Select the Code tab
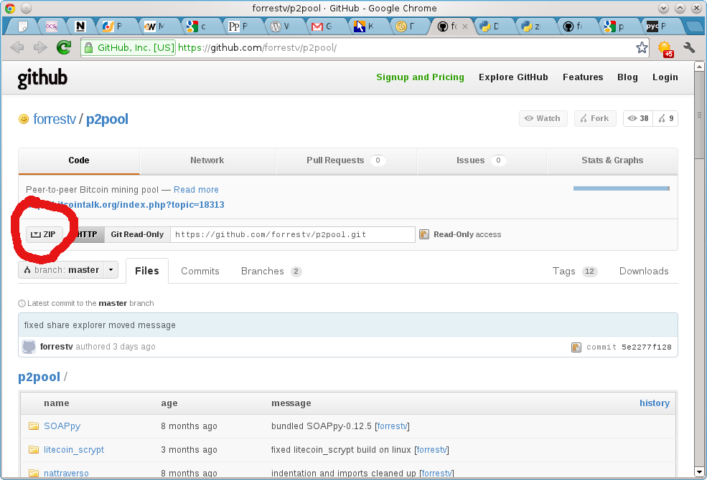The height and width of the screenshot is (480, 707). click(79, 160)
